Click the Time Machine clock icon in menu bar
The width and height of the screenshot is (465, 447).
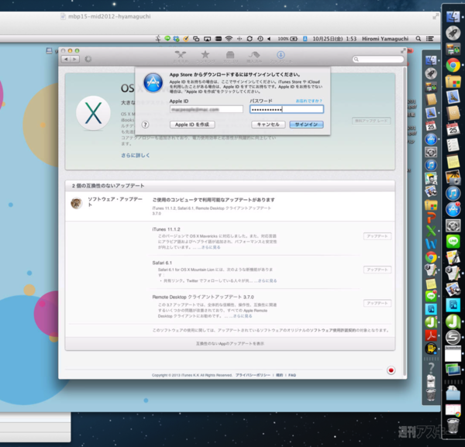click(x=260, y=39)
